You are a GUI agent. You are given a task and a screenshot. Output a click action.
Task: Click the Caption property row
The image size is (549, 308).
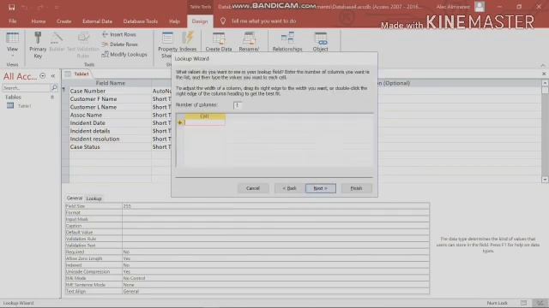[247, 226]
